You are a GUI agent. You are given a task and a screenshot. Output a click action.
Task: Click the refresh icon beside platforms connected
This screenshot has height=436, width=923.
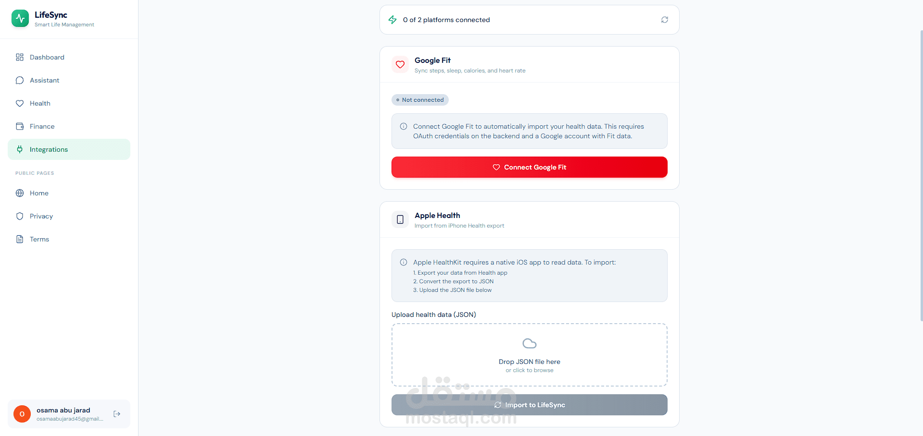click(x=664, y=20)
